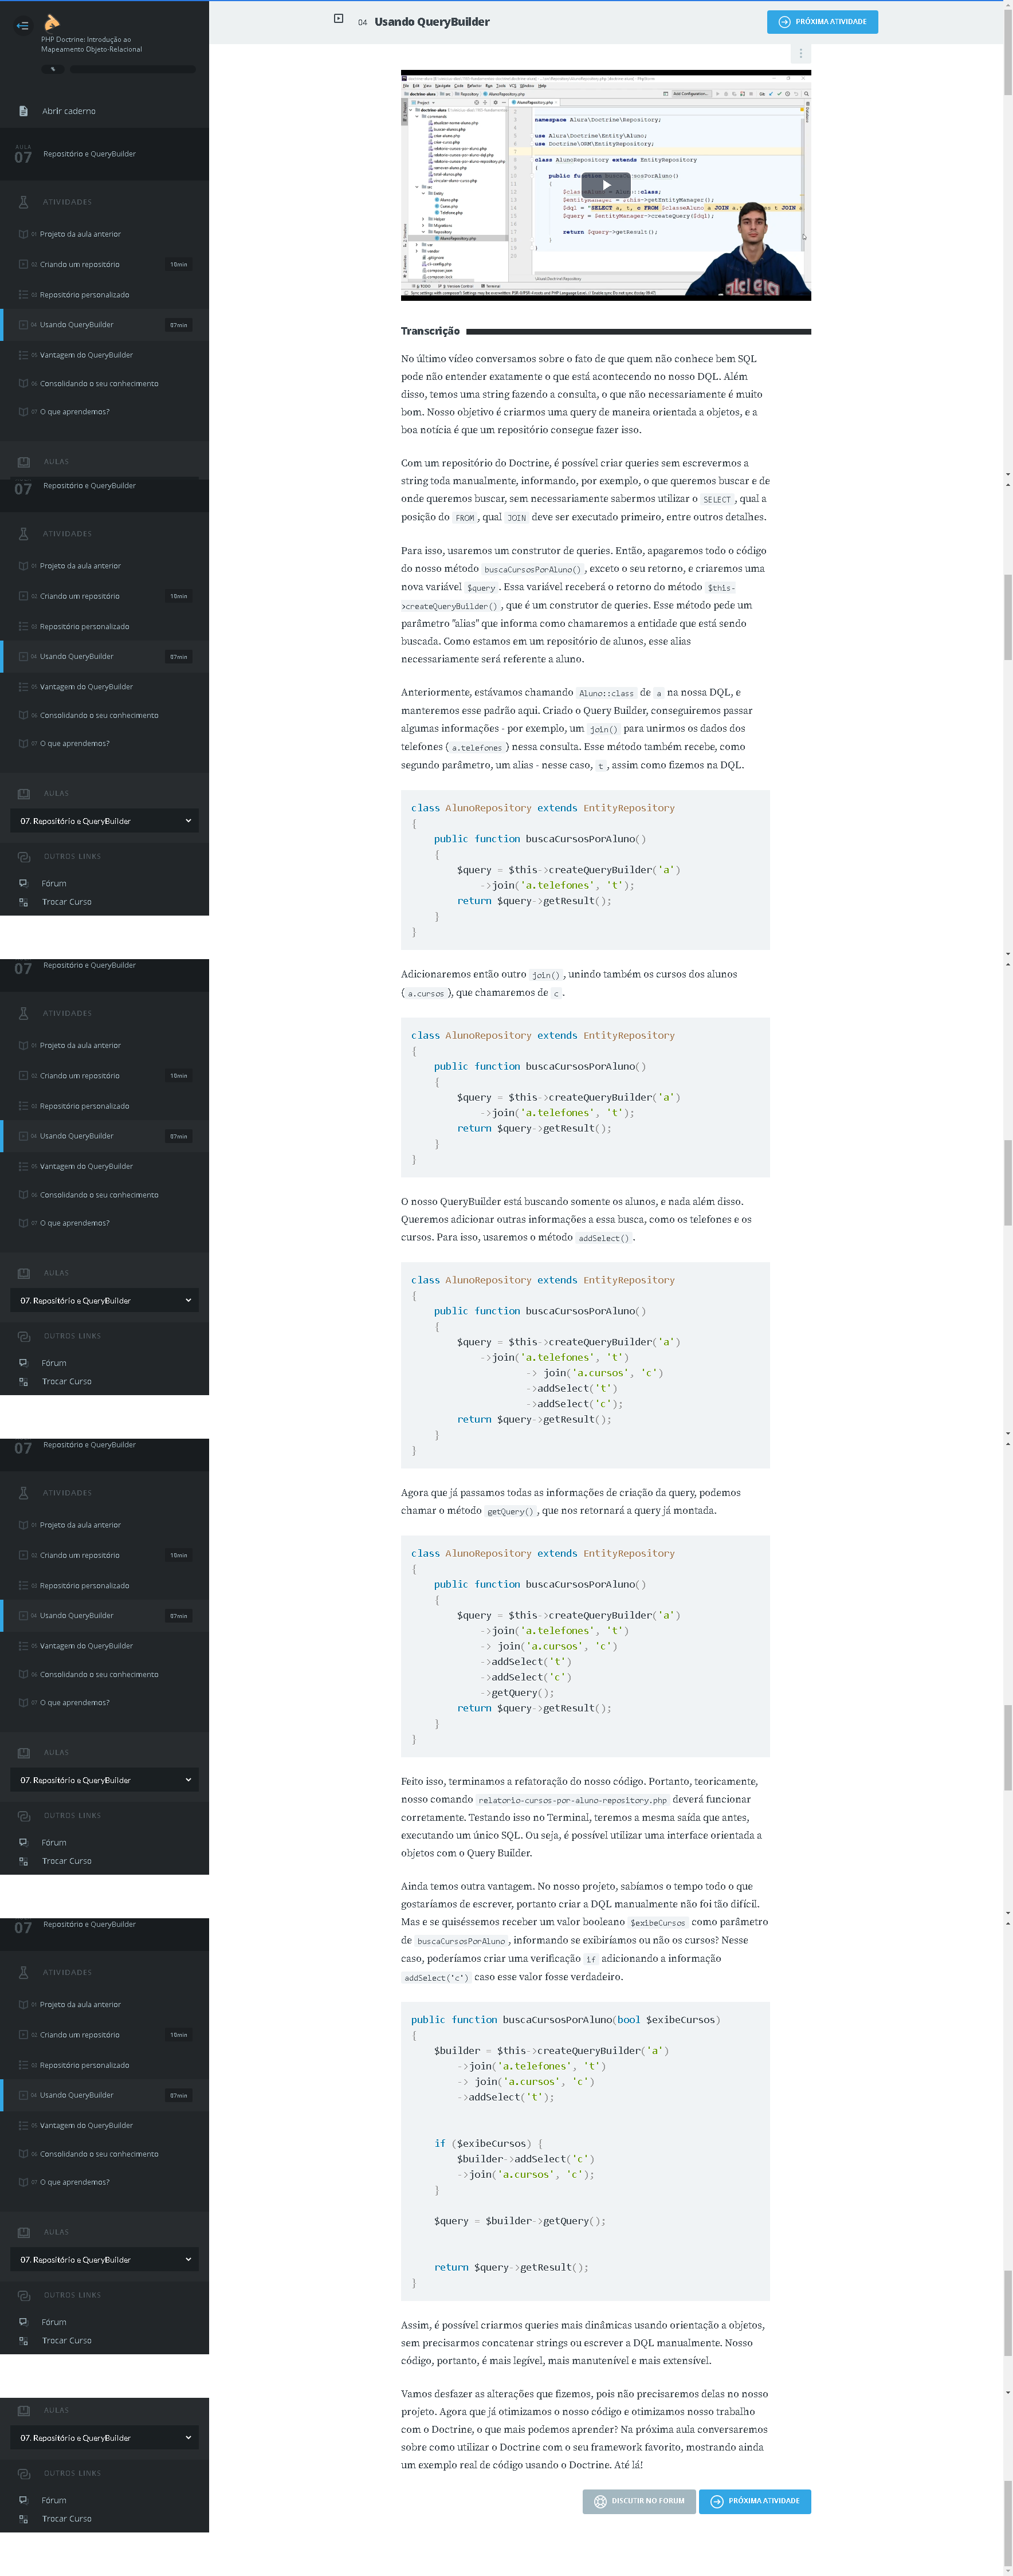Open 'Criando um repositório' in the top activity list
Viewport: 1013px width, 2576px height.
tap(80, 265)
